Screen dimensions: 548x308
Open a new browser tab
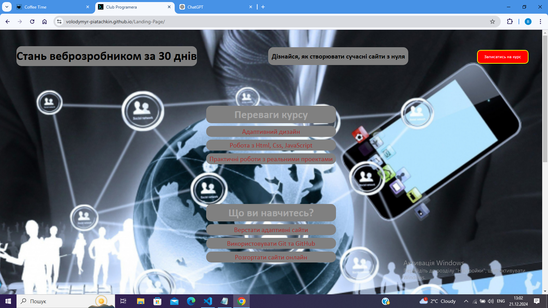click(x=263, y=7)
